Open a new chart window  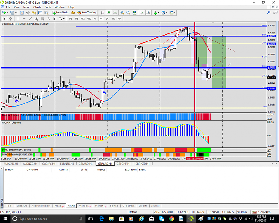[4, 12]
